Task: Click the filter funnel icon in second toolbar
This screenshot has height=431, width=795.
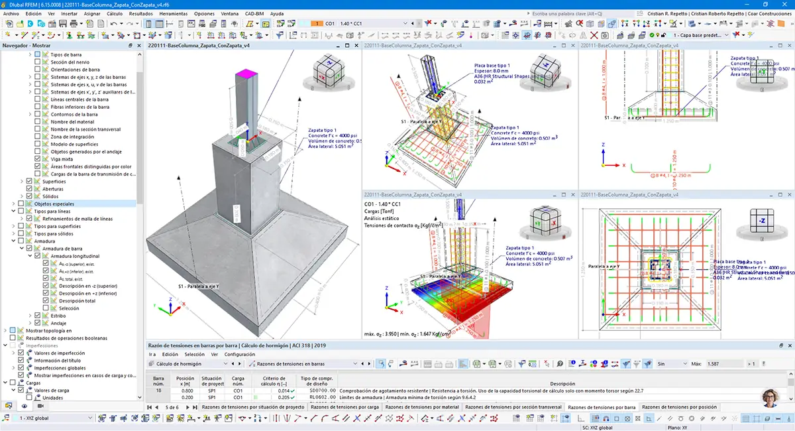Action: (x=280, y=35)
